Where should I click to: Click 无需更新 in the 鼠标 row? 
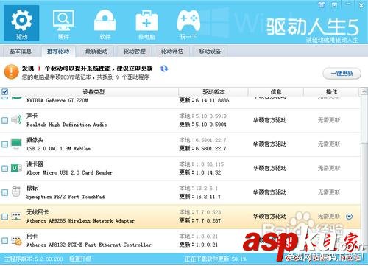(x=329, y=192)
